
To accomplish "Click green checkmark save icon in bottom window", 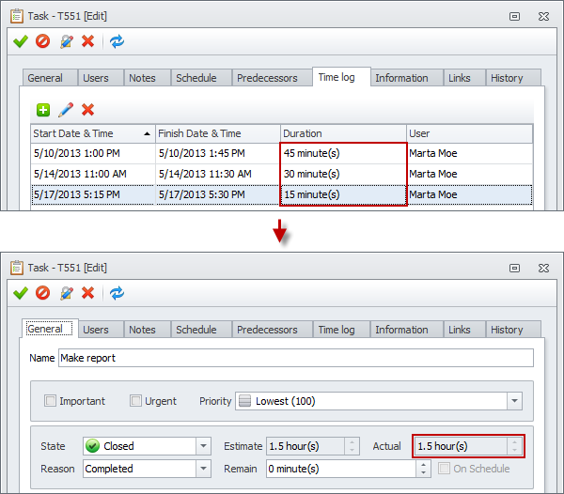I will tap(21, 293).
